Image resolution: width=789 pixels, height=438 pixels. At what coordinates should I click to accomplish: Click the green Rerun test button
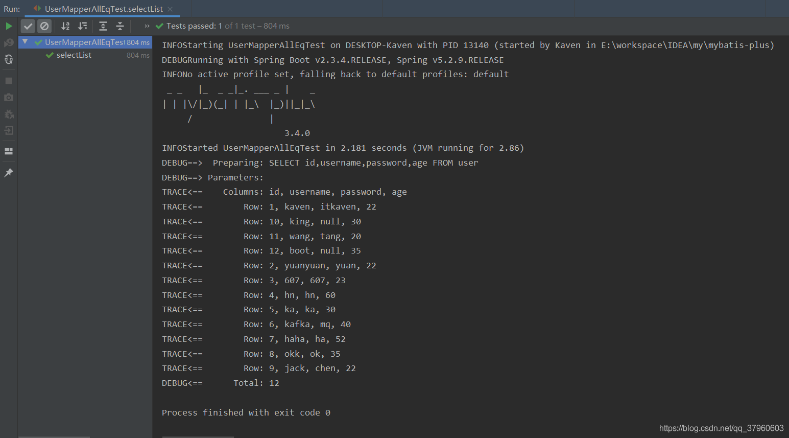pyautogui.click(x=9, y=26)
